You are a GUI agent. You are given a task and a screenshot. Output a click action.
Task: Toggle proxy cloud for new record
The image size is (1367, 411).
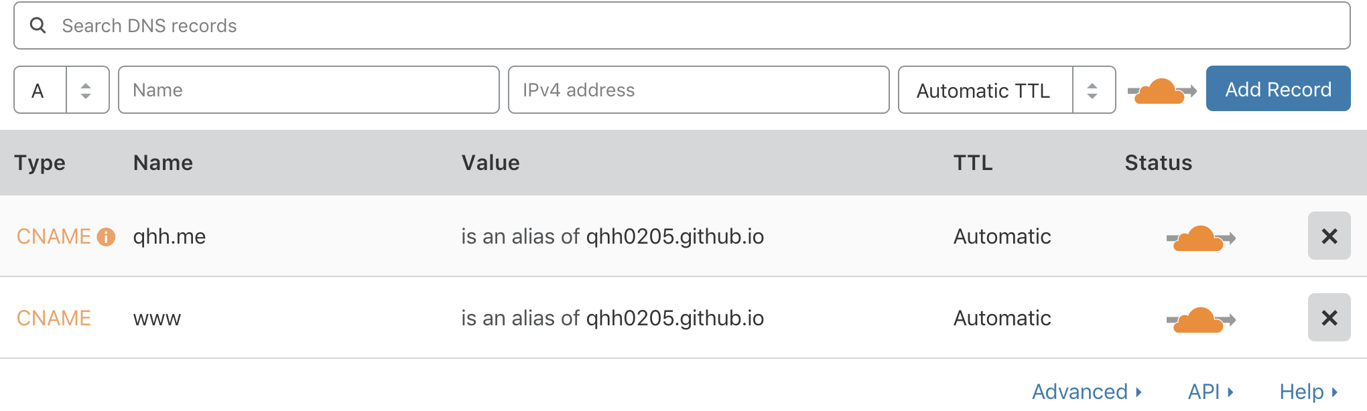coord(1162,90)
